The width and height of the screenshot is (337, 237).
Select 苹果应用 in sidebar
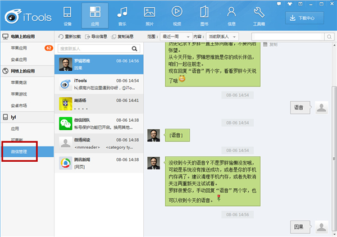coord(19,48)
